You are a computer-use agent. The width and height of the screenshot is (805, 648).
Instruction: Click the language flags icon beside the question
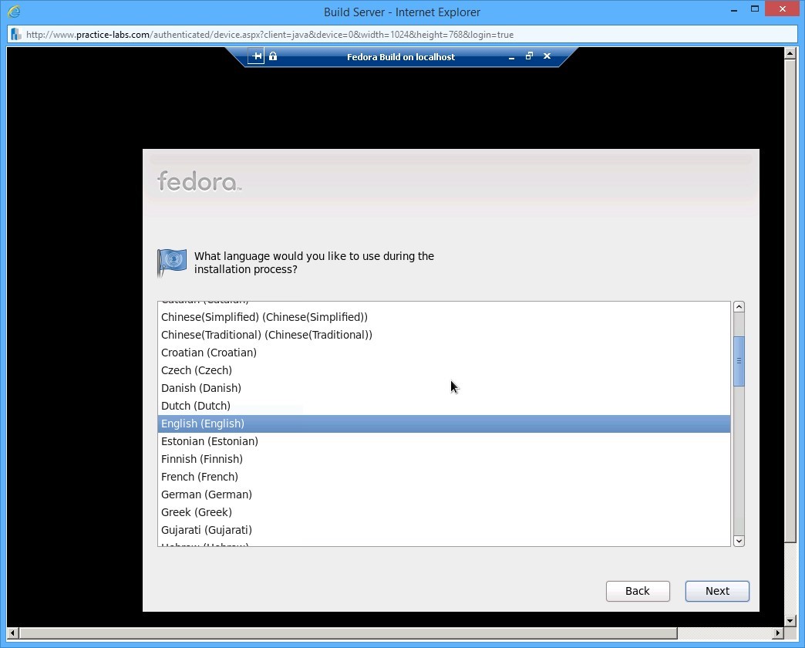click(171, 262)
